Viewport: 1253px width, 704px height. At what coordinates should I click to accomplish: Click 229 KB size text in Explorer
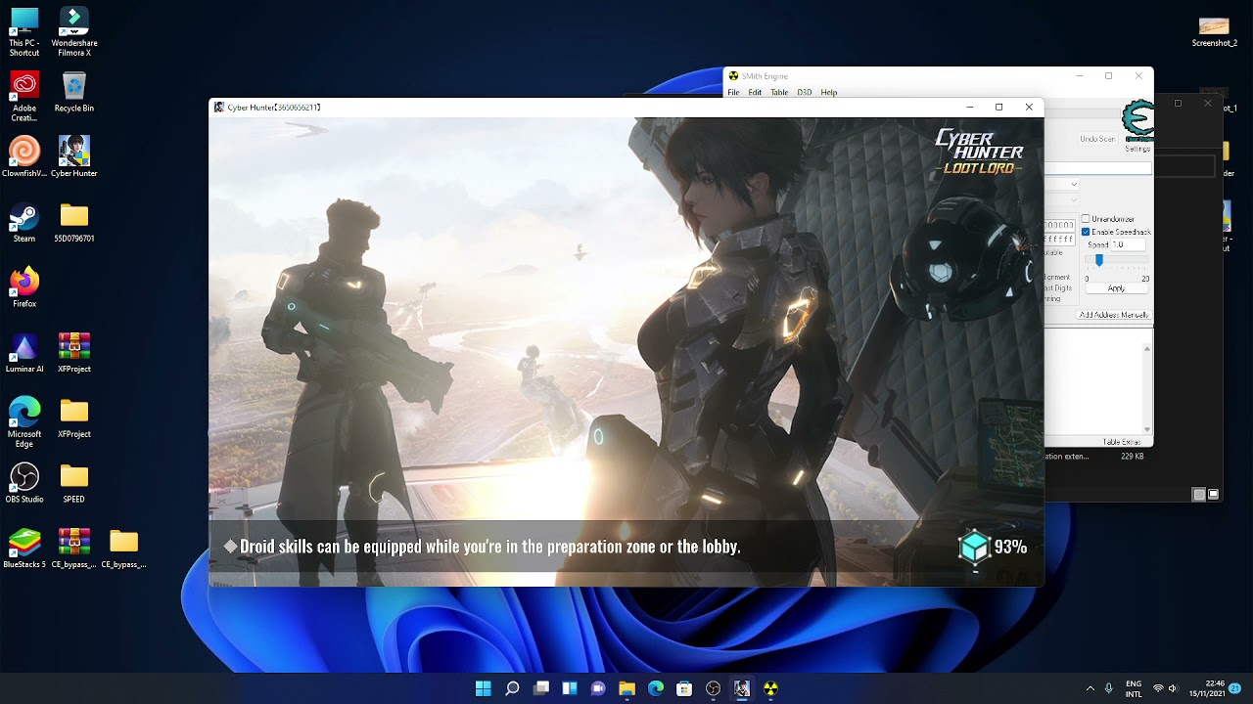(x=1132, y=456)
